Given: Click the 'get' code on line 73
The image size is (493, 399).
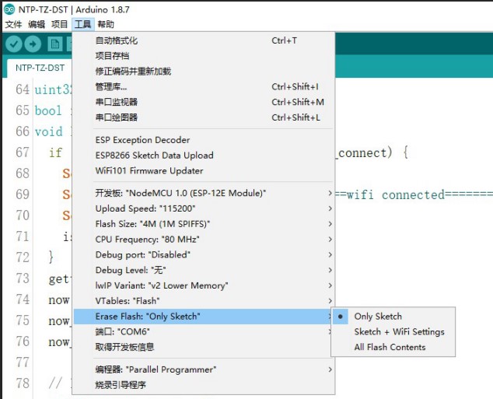Looking at the screenshot, I should tap(59, 279).
